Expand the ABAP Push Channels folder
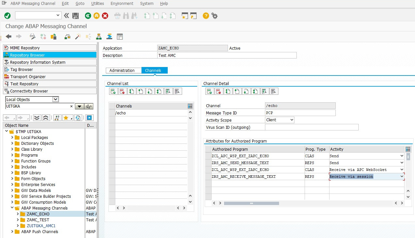Viewport: 415px width, 238px height. tap(12, 232)
